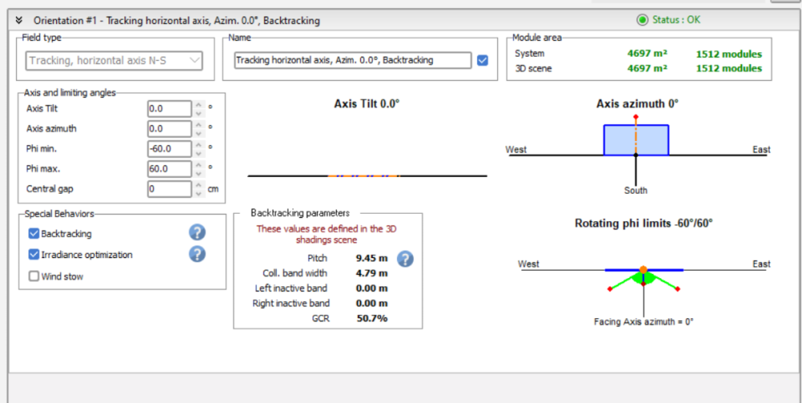Click the Phi max. input field

click(169, 168)
